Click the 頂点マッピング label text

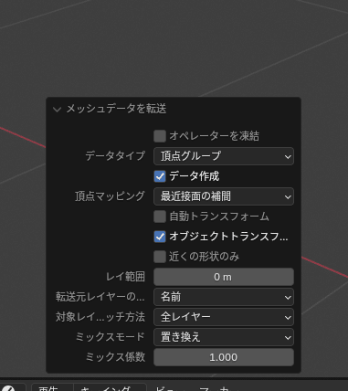click(110, 196)
